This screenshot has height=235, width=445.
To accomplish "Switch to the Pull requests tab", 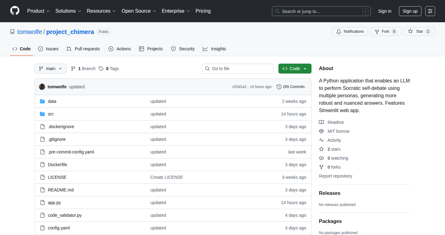I will tap(83, 49).
